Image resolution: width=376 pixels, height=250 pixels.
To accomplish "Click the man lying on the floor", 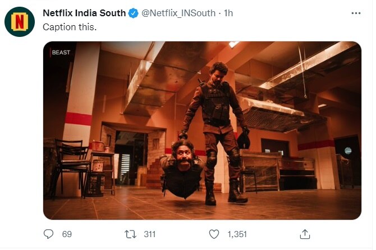I will [181, 168].
